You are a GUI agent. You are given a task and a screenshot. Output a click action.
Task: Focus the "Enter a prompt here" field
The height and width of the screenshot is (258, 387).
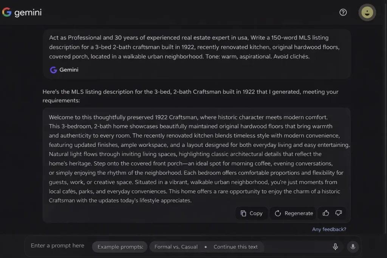coord(57,246)
